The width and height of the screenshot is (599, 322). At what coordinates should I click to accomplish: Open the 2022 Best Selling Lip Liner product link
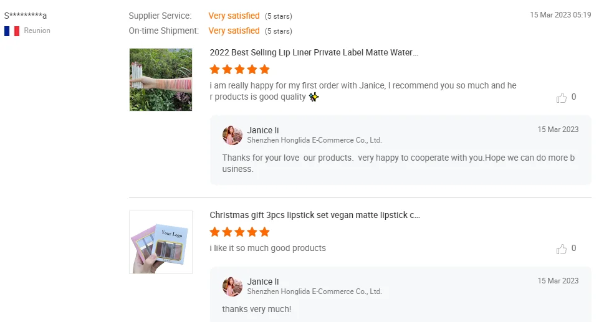314,53
